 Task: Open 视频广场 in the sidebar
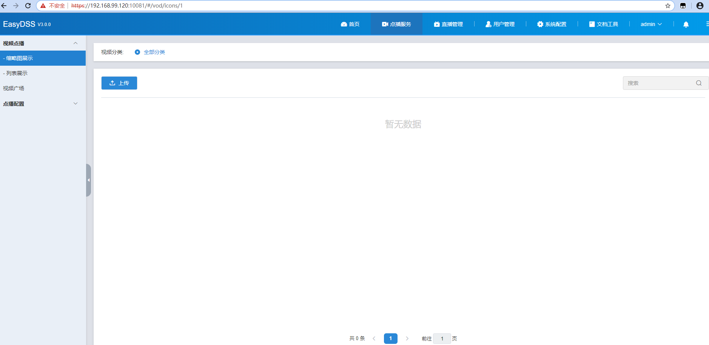(43, 88)
